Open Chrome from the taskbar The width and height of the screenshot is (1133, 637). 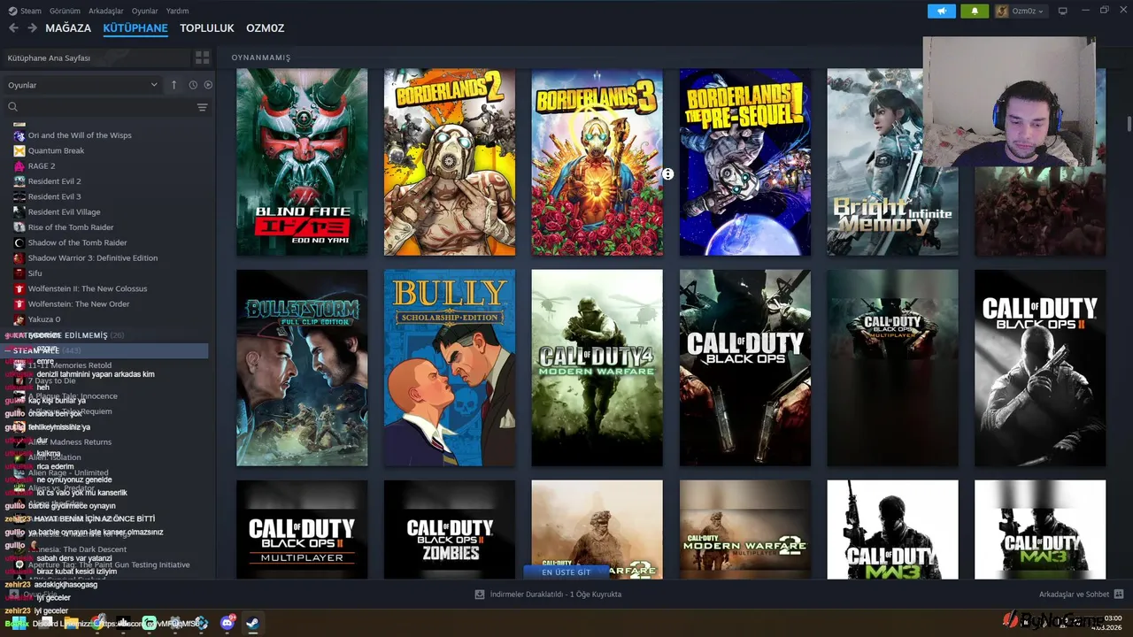pos(98,623)
